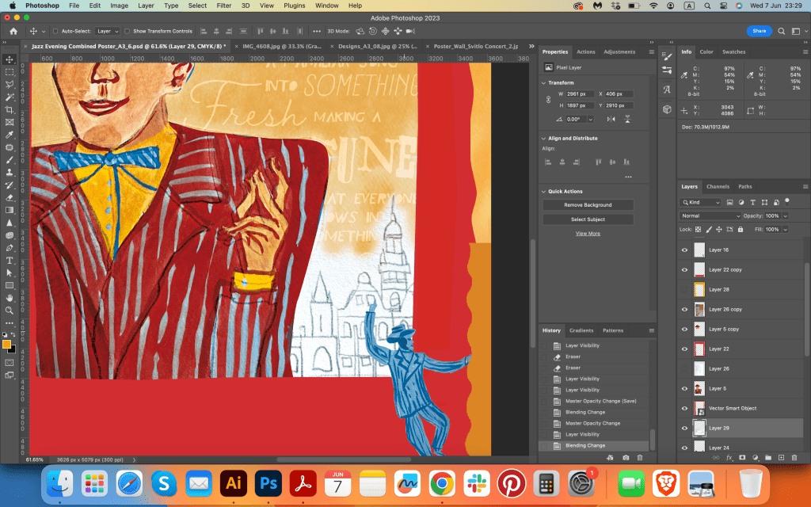Select the Eyedropper tool

coord(10,135)
